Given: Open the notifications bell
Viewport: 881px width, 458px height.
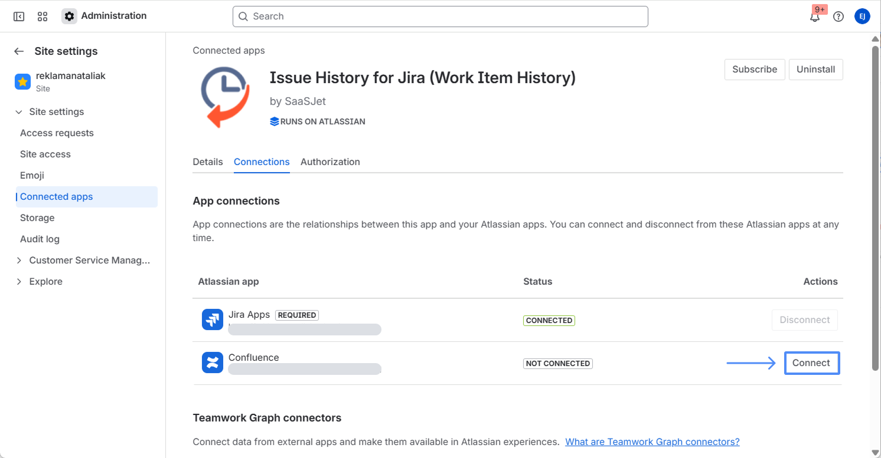Looking at the screenshot, I should point(815,17).
